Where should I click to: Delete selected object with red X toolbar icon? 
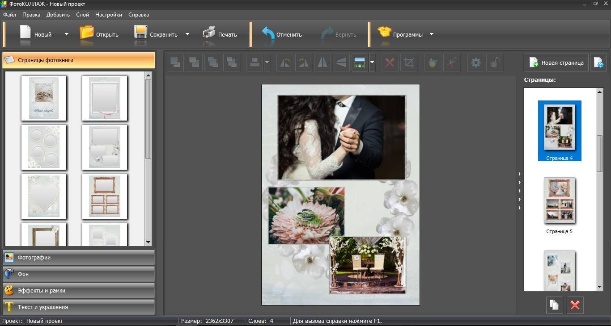390,63
